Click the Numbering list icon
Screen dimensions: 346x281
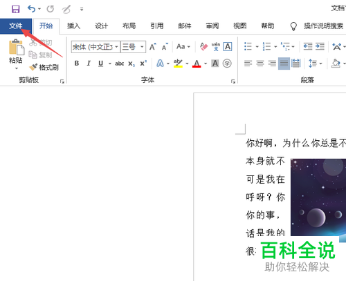coord(266,47)
